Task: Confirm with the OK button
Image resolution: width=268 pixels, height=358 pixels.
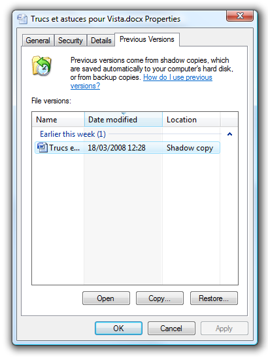Action: click(118, 329)
